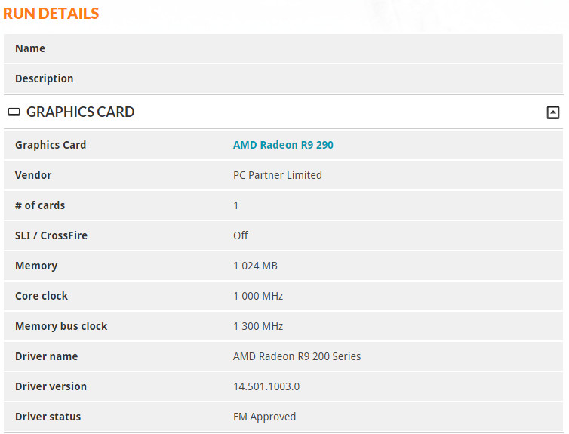
Task: Click the Vendor label
Action: point(33,175)
